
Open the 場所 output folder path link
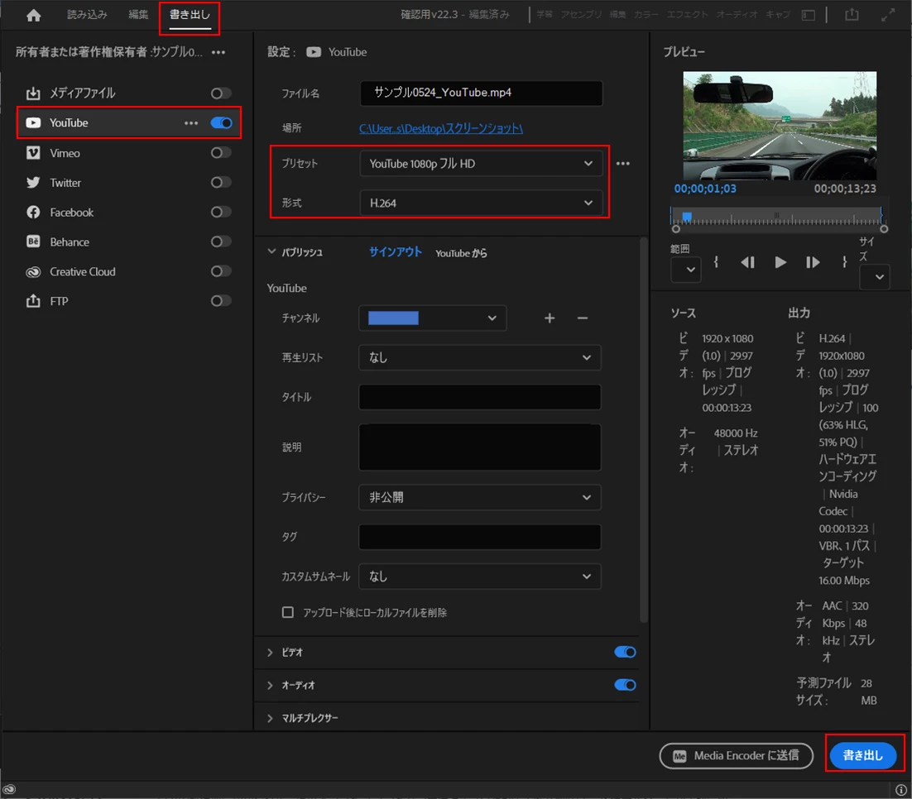coord(440,128)
